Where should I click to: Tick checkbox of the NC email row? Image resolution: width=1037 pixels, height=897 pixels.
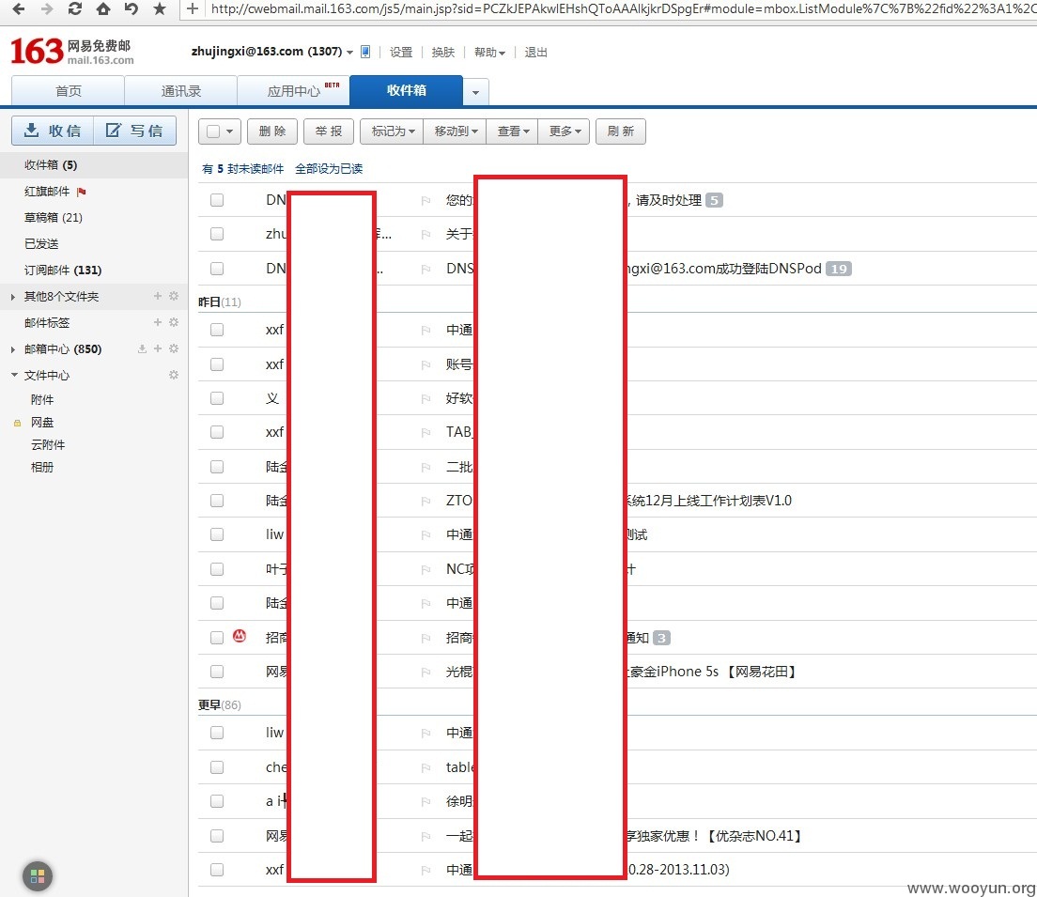tap(217, 569)
